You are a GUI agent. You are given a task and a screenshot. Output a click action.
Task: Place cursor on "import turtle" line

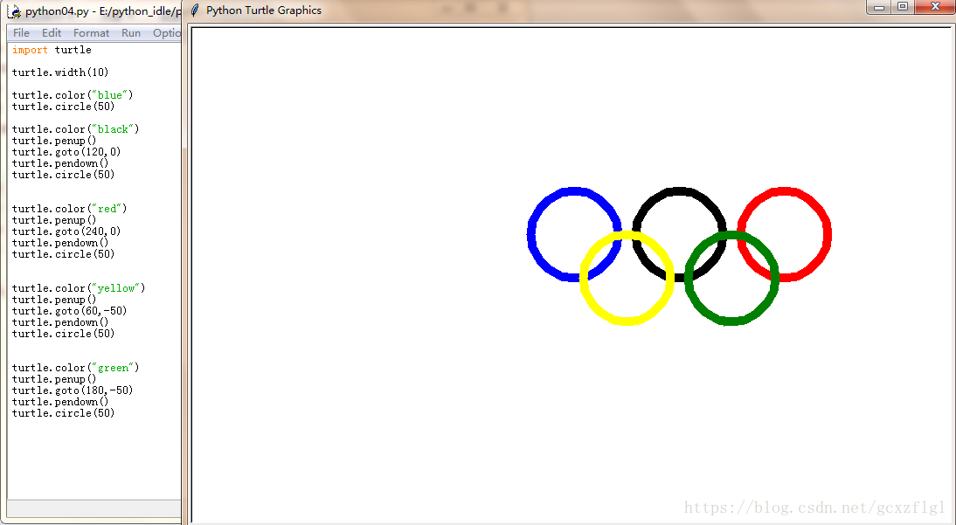pyautogui.click(x=52, y=50)
